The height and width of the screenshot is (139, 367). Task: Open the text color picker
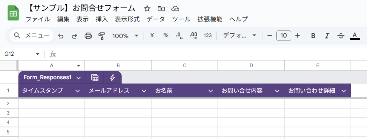coord(355,36)
